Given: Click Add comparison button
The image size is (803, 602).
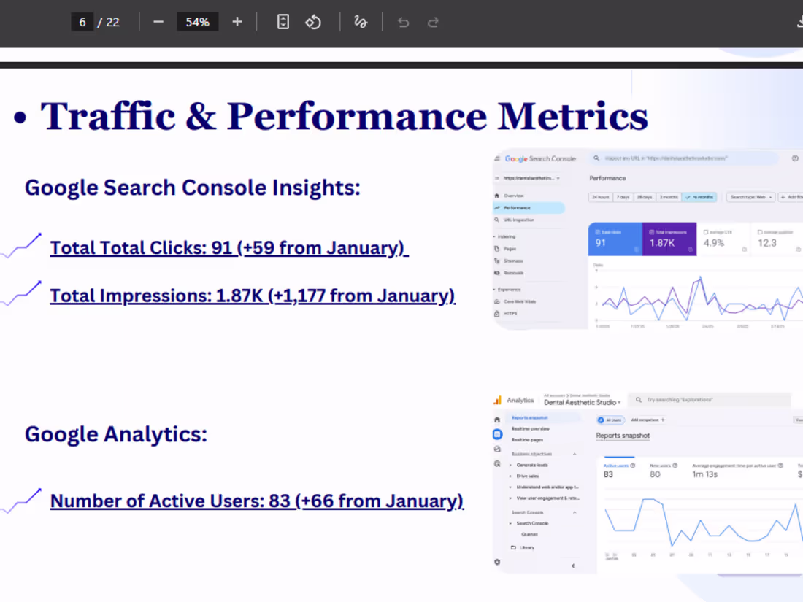Looking at the screenshot, I should click(648, 420).
